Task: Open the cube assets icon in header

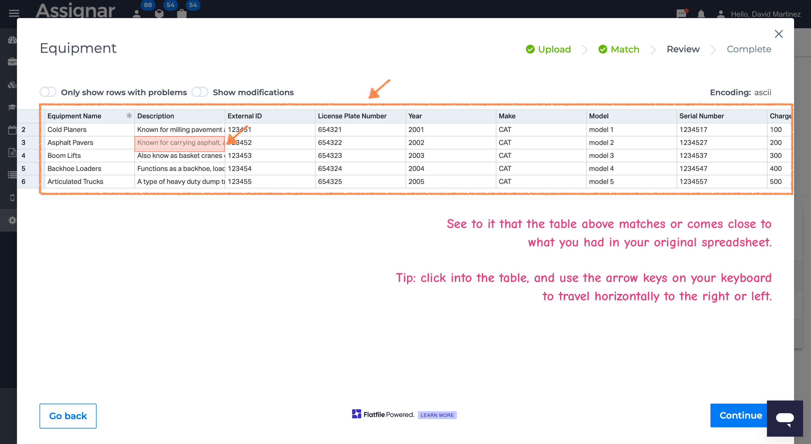Action: (159, 14)
